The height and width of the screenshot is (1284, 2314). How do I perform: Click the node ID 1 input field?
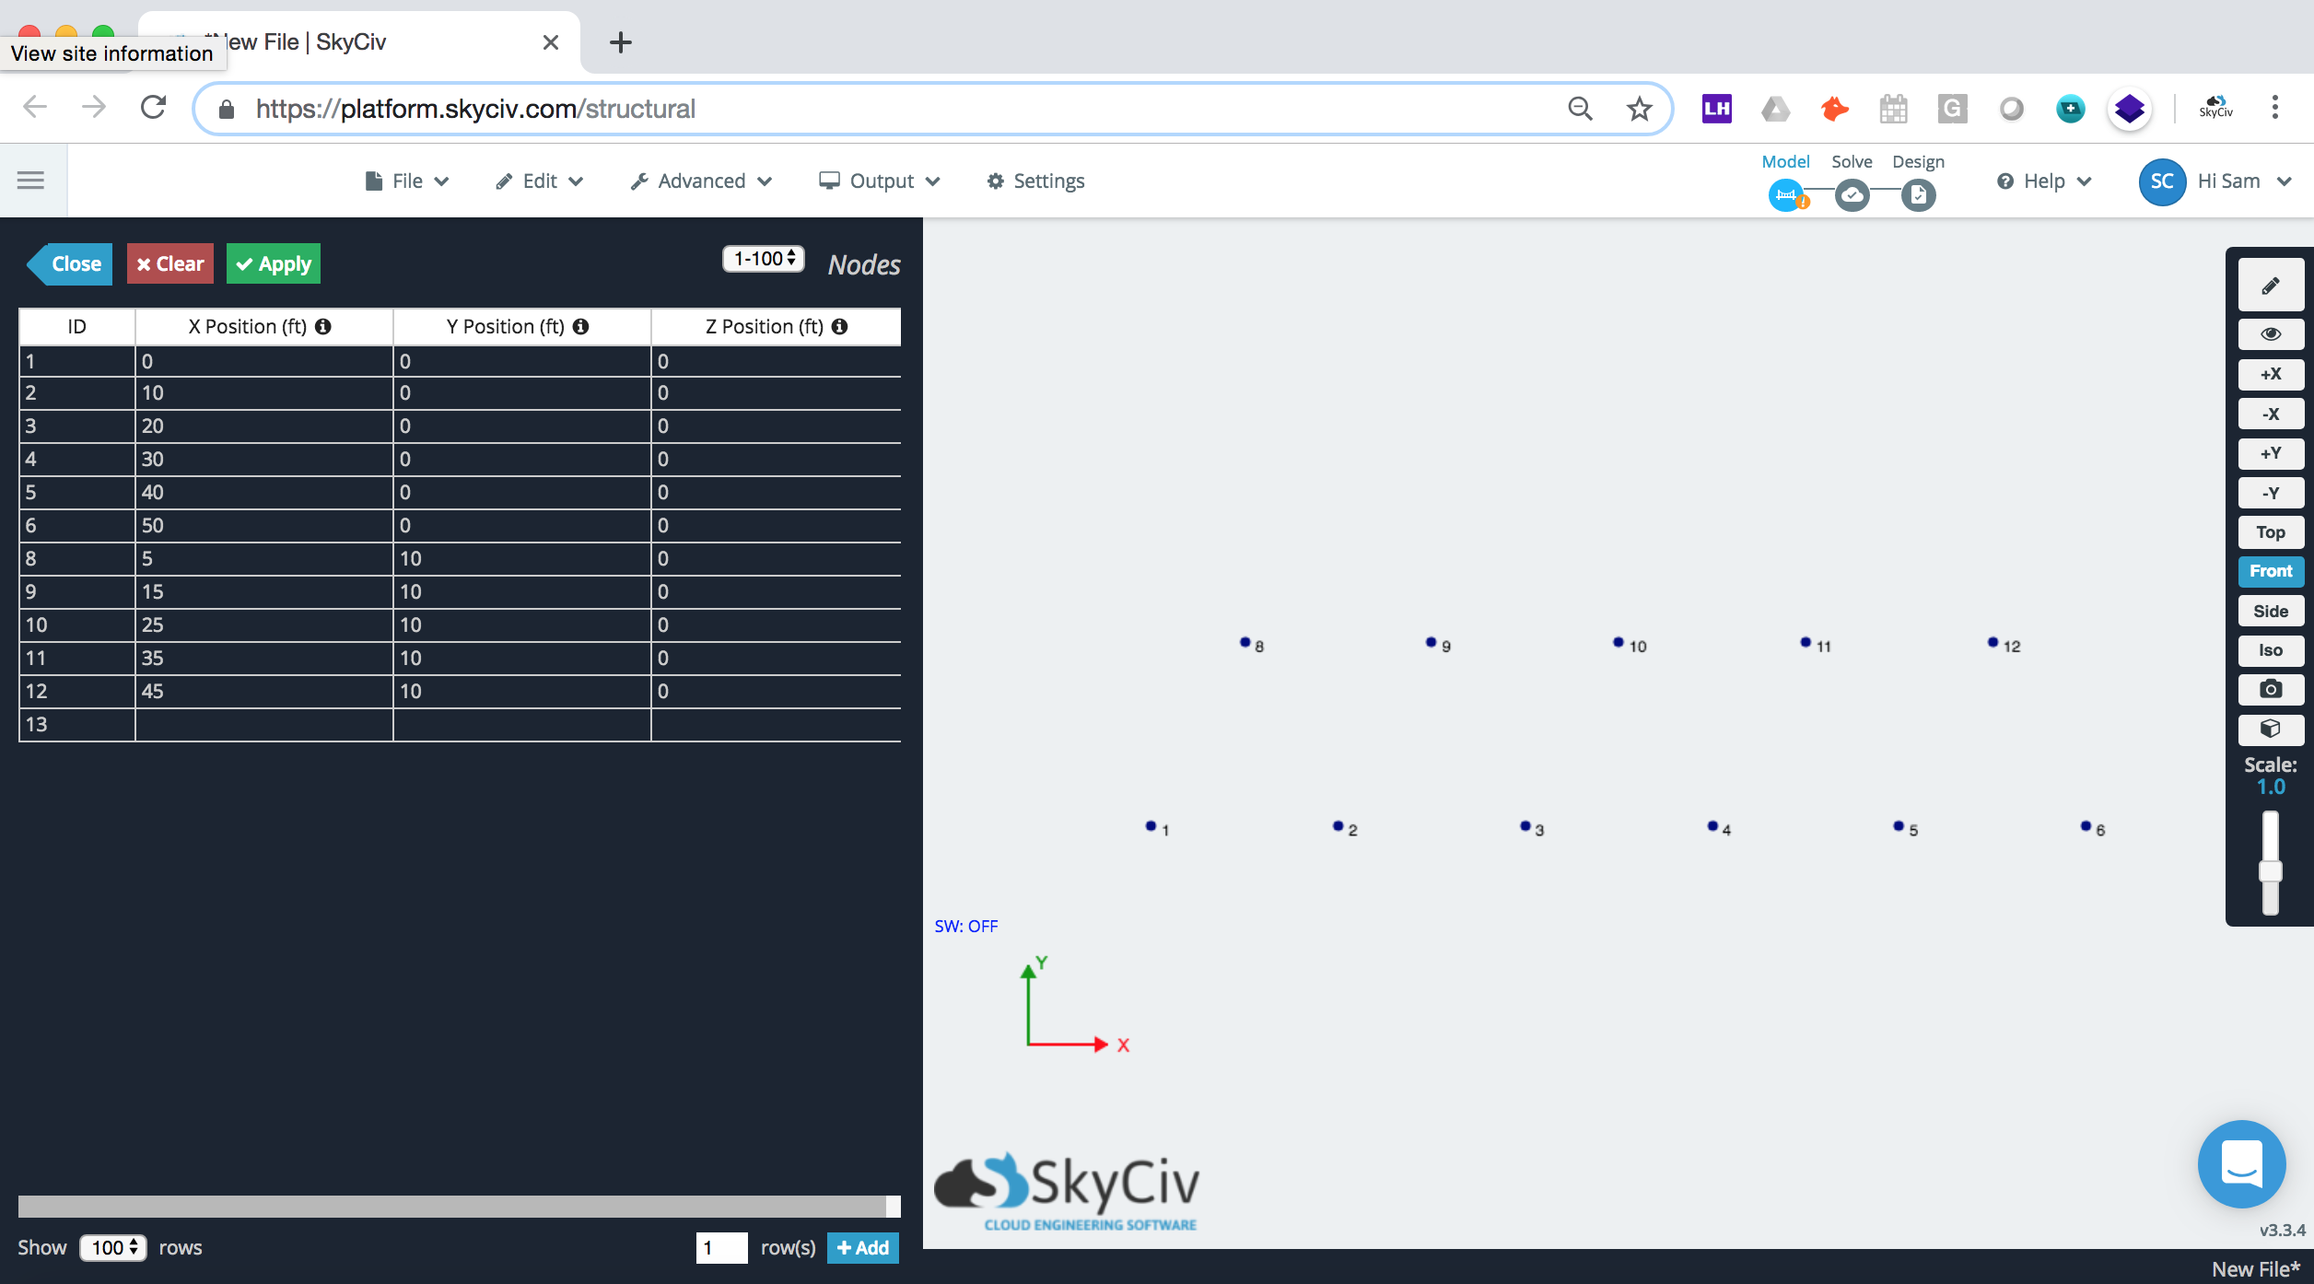[76, 360]
